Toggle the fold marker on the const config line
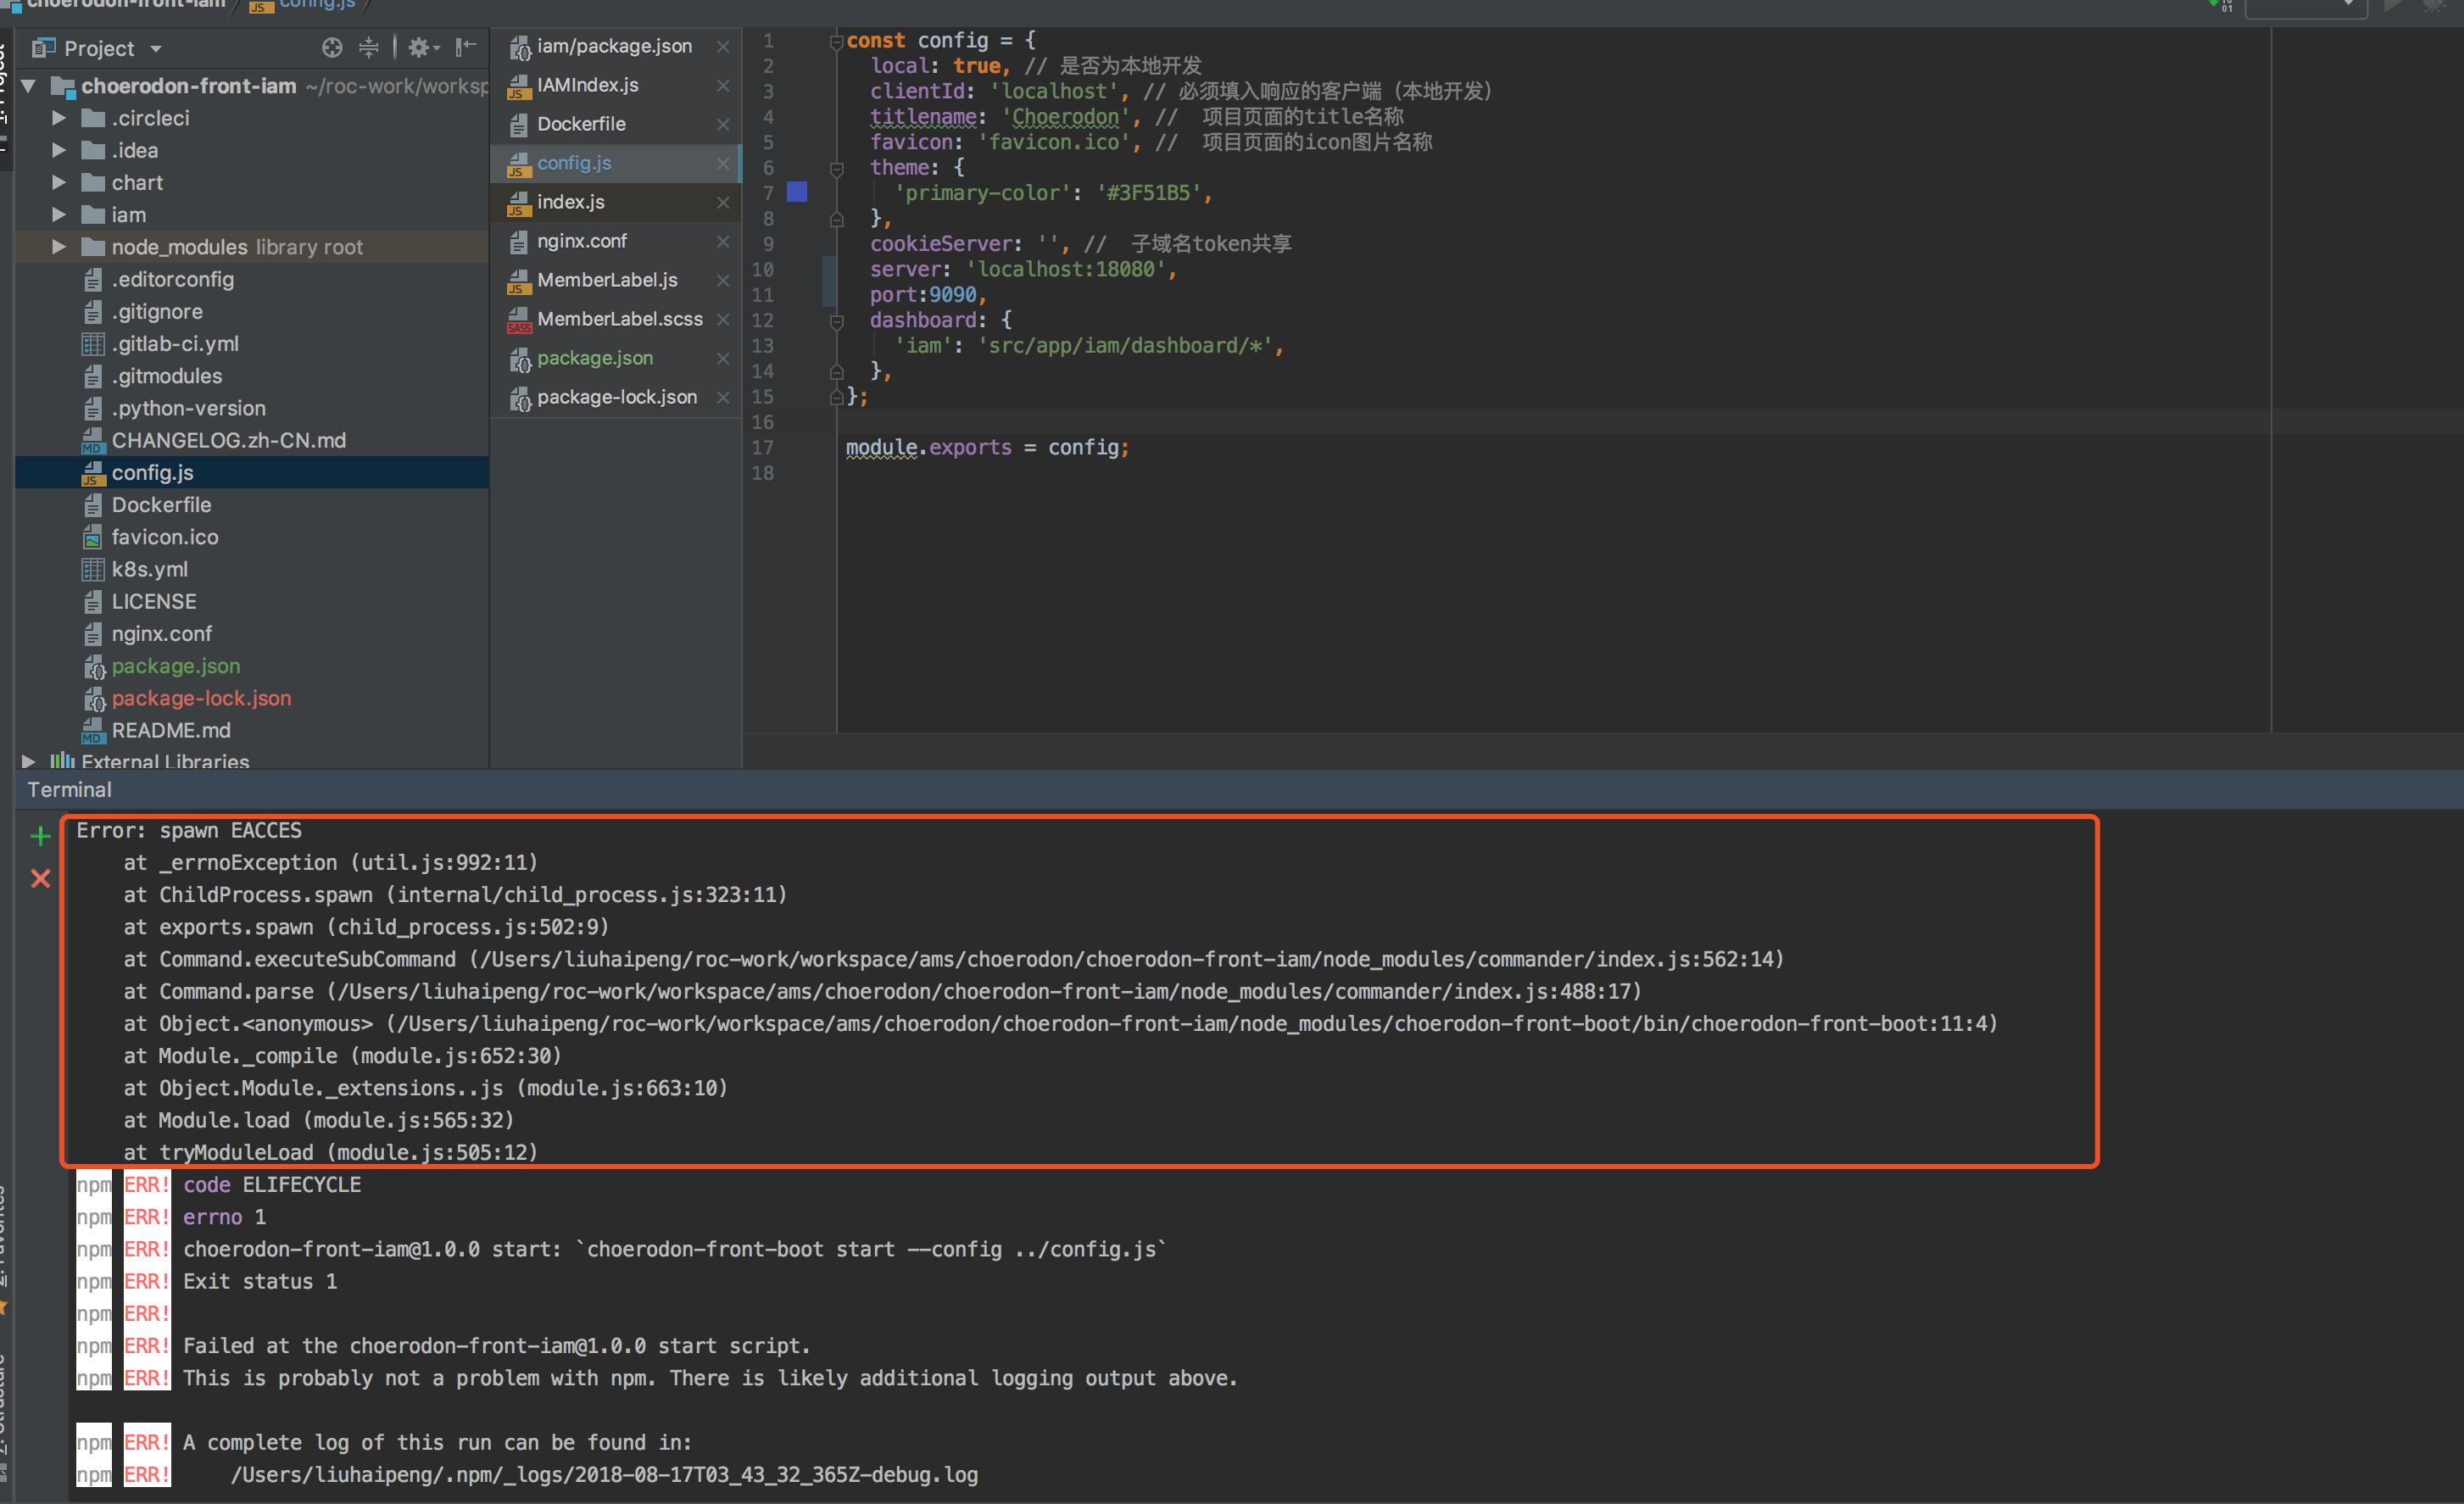 837,41
